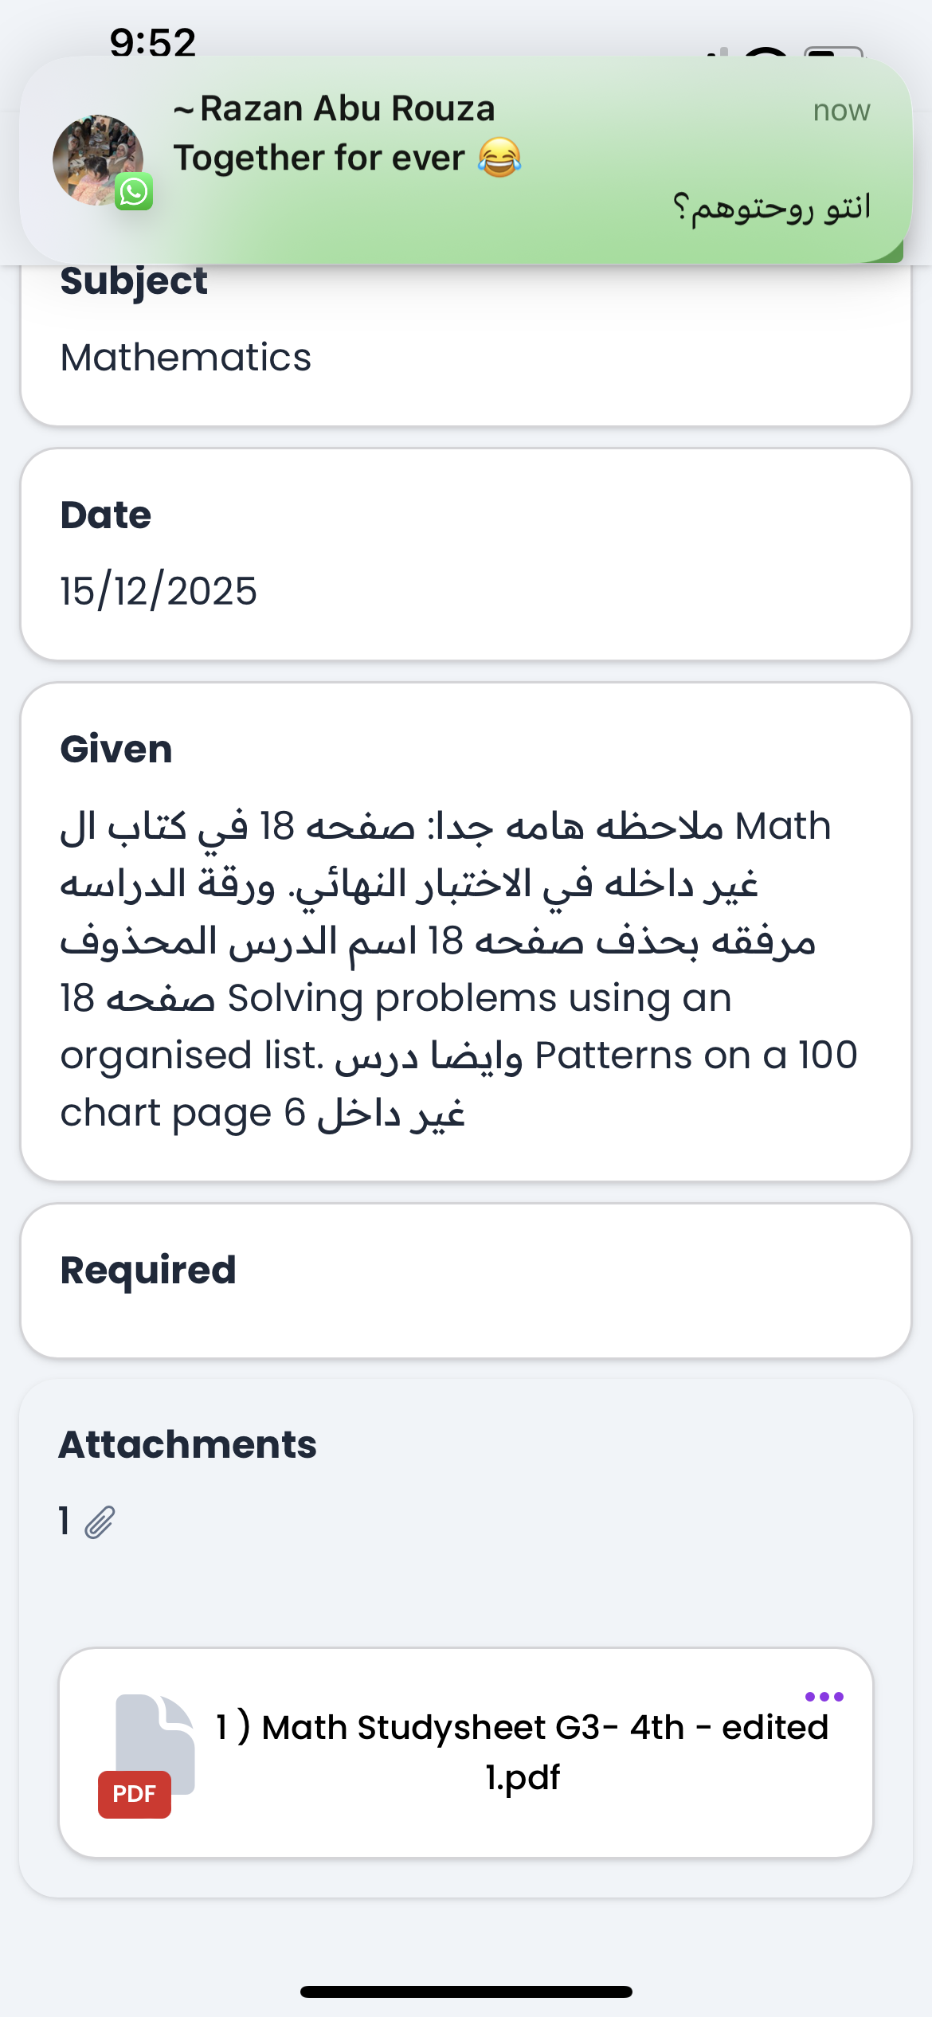Tap the paperclip attachment icon
932x2017 pixels.
point(100,1522)
